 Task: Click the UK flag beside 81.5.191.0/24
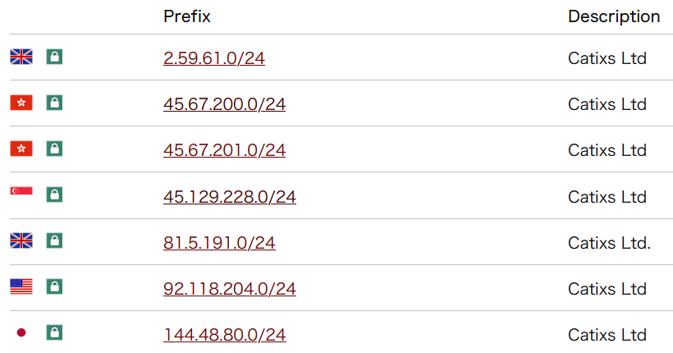[x=21, y=241]
